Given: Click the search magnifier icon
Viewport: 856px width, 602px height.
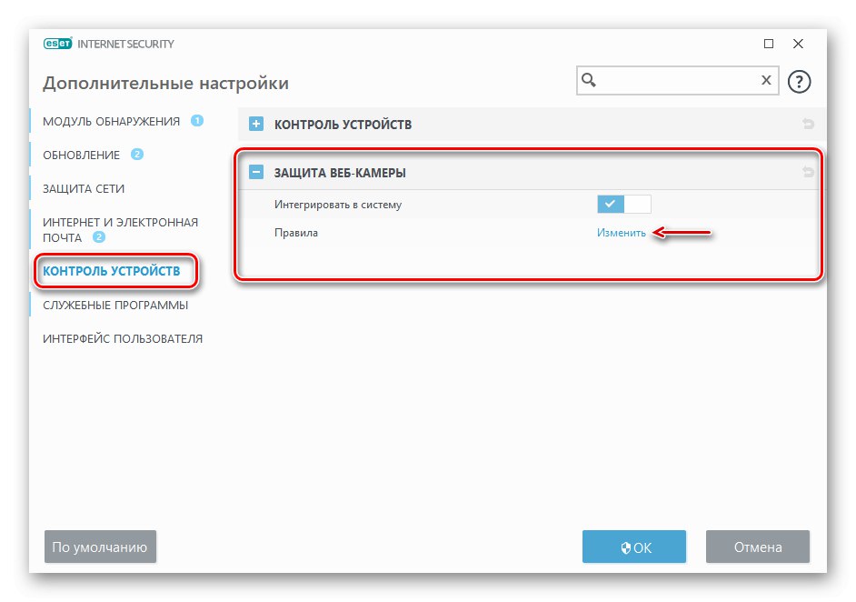Looking at the screenshot, I should tap(589, 81).
